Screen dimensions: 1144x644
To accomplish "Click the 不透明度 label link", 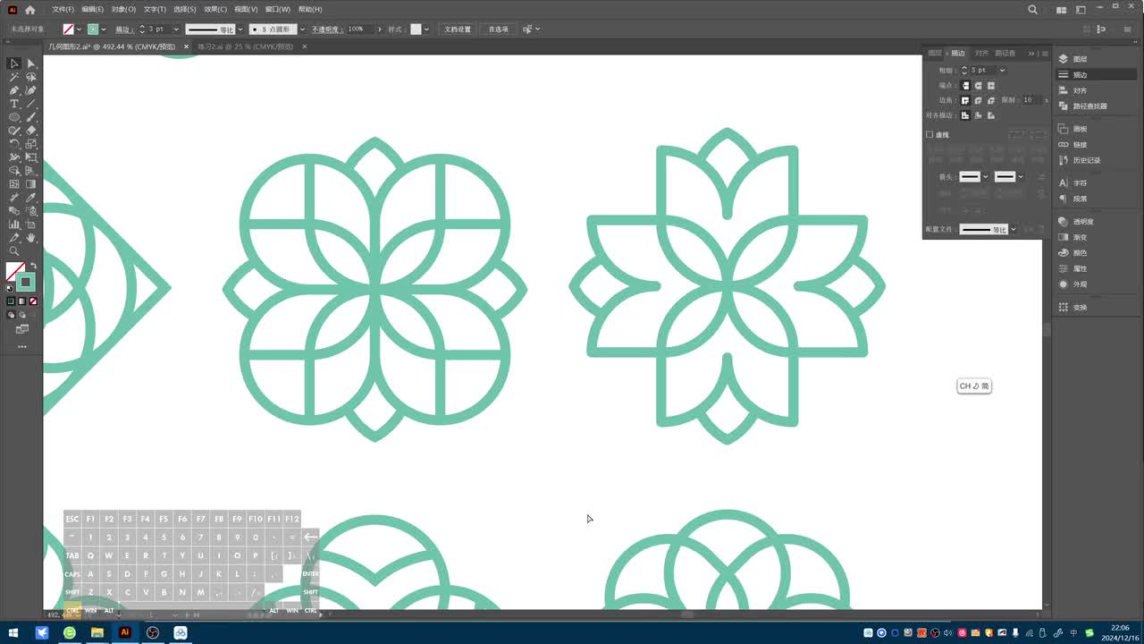I will pos(325,30).
